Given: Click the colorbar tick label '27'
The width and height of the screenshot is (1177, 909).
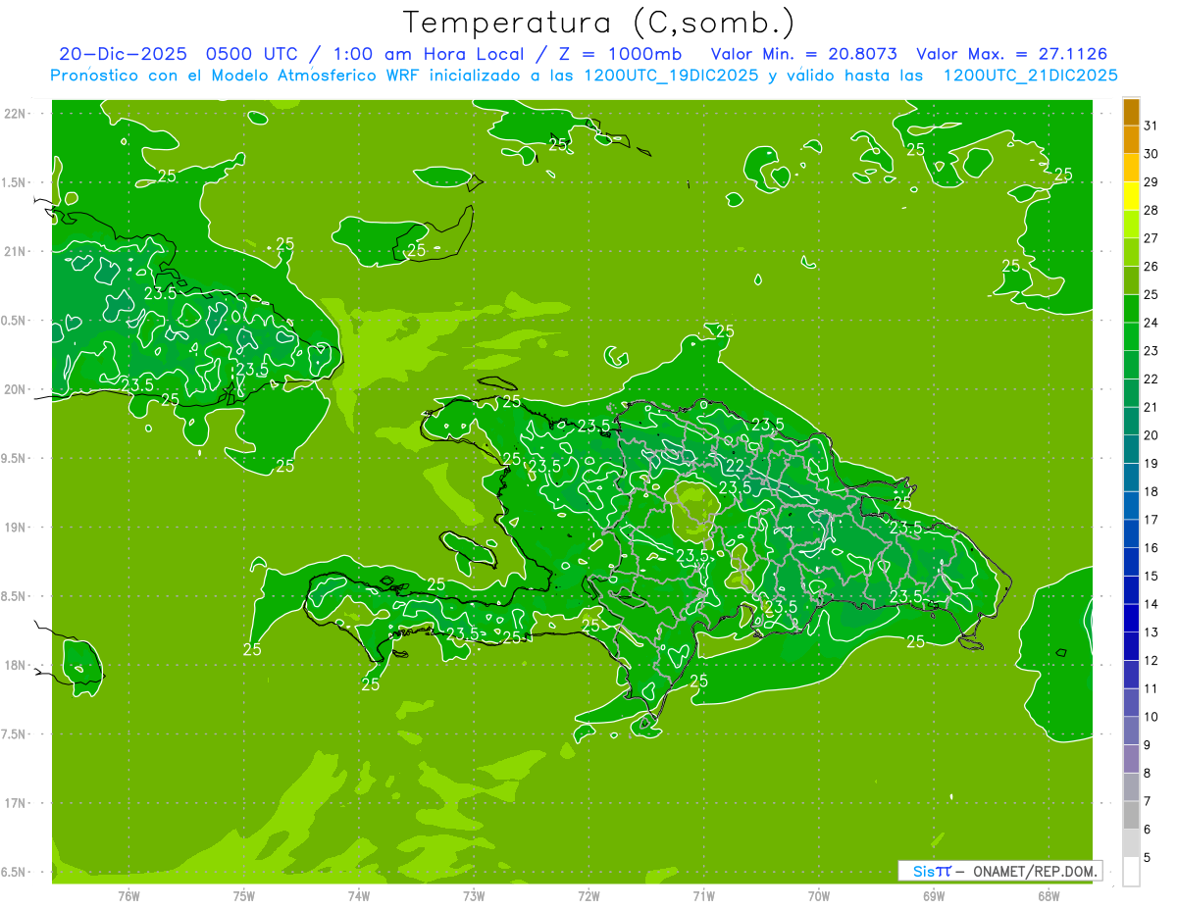Looking at the screenshot, I should [1151, 238].
